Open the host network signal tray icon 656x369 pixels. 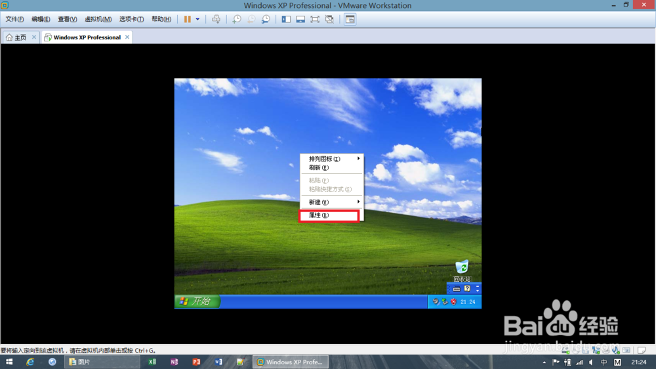(x=579, y=362)
